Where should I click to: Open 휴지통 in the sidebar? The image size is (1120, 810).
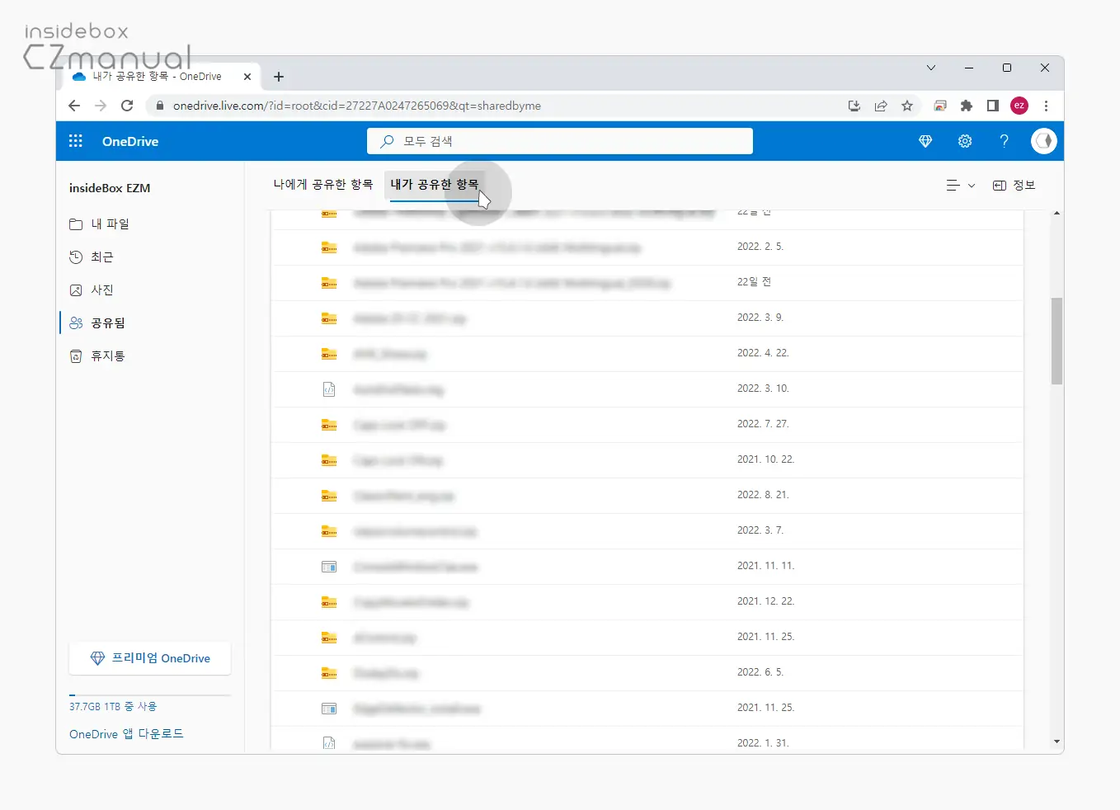pyautogui.click(x=107, y=356)
